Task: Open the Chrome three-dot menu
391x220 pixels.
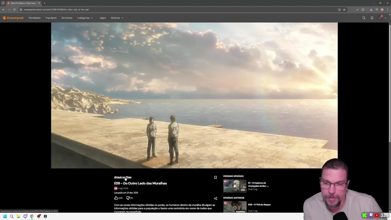Action: pyautogui.click(x=387, y=9)
